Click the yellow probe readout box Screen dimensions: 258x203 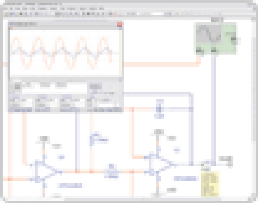(x=210, y=184)
